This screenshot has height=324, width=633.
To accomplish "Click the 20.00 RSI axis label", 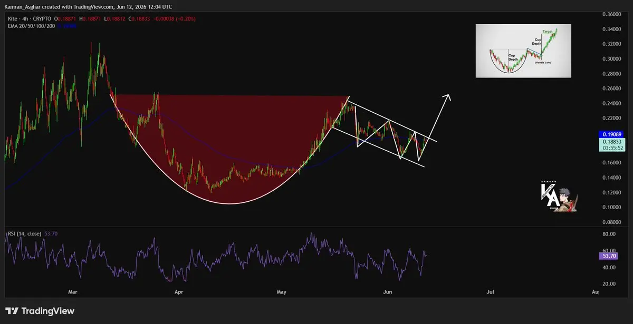I will click(610, 284).
